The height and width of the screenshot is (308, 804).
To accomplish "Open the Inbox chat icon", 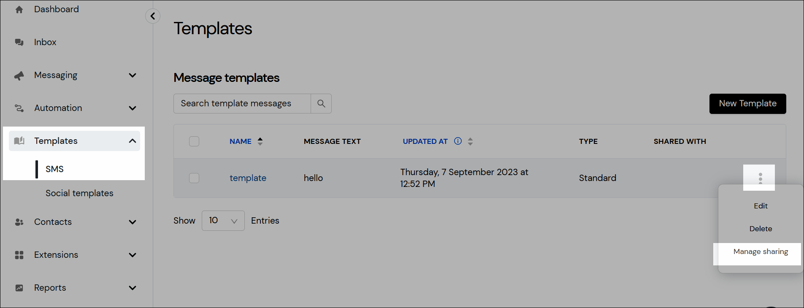I will coord(19,42).
